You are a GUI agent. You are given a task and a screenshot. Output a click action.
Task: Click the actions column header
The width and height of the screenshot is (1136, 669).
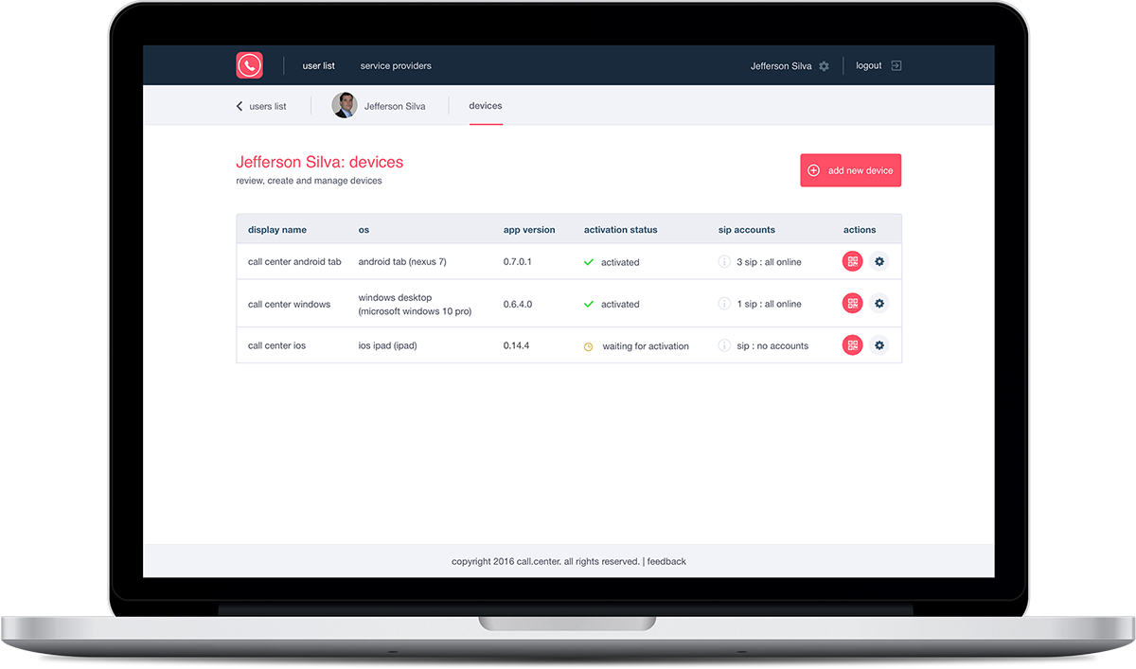pyautogui.click(x=860, y=230)
